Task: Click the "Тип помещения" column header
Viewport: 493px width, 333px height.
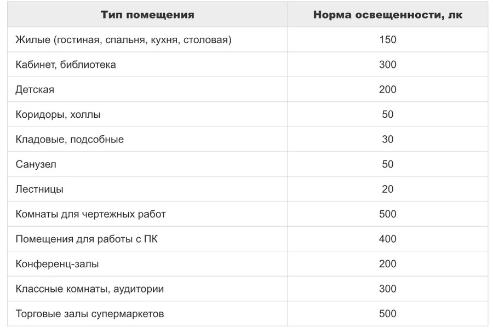Action: click(x=147, y=15)
